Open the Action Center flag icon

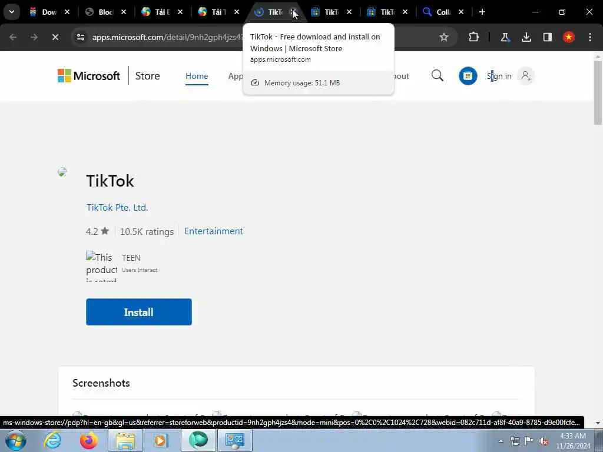coord(529,441)
